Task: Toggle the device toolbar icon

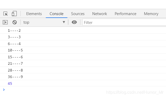Action: click(14, 14)
